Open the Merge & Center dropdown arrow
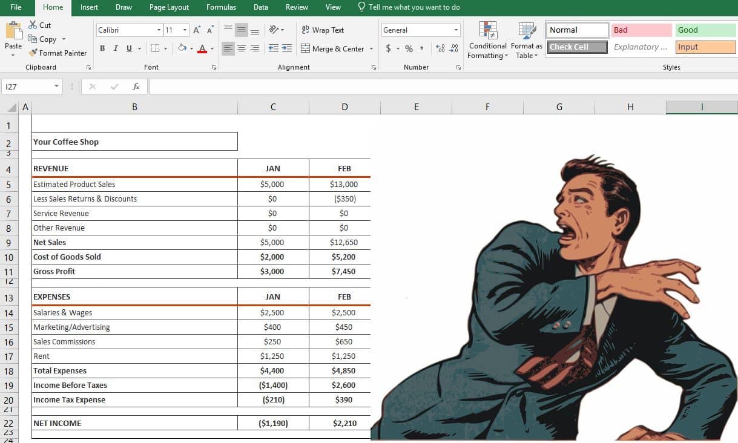The height and width of the screenshot is (443, 738). 372,48
